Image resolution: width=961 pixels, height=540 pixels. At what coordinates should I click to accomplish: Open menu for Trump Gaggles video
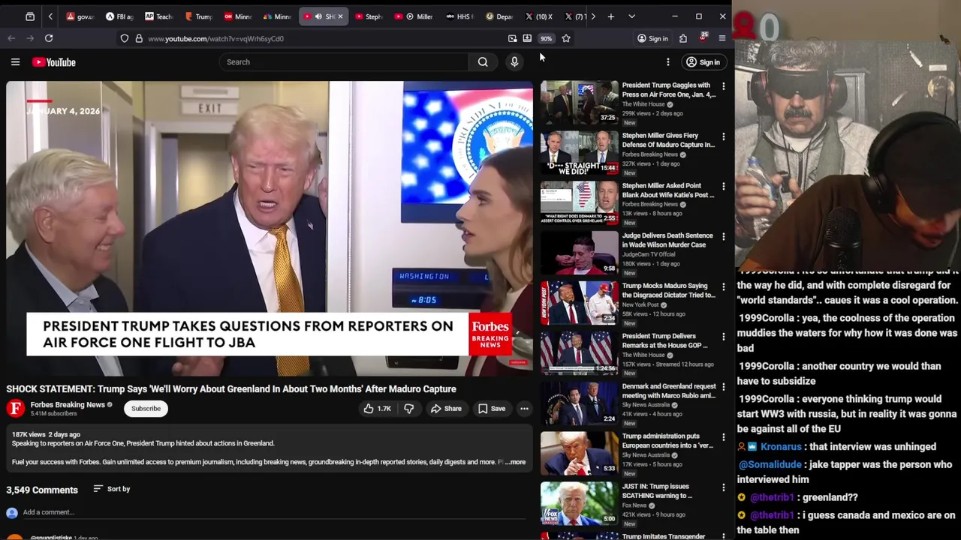click(x=724, y=86)
